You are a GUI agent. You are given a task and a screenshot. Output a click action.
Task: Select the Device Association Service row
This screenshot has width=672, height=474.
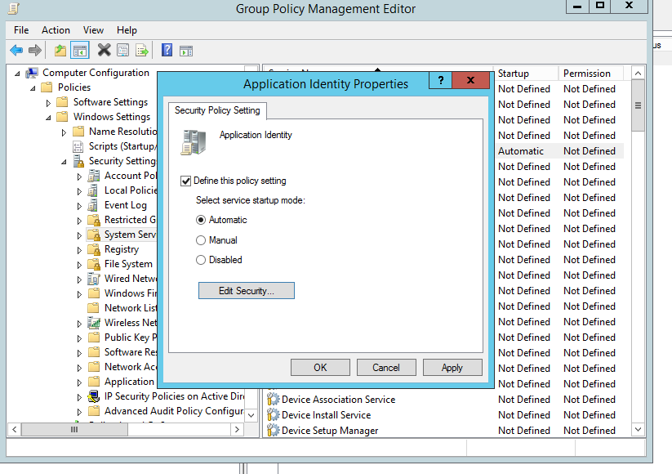(444, 400)
